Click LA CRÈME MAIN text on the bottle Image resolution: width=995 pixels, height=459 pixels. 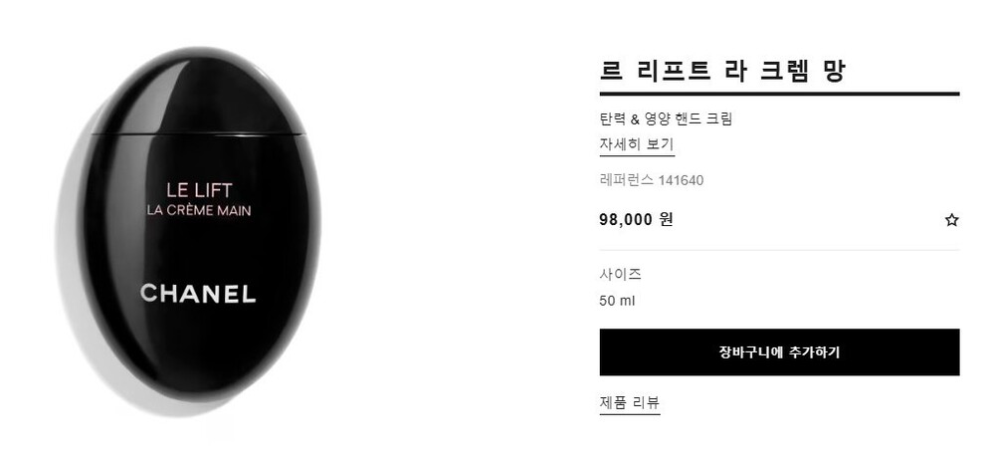coord(198,209)
